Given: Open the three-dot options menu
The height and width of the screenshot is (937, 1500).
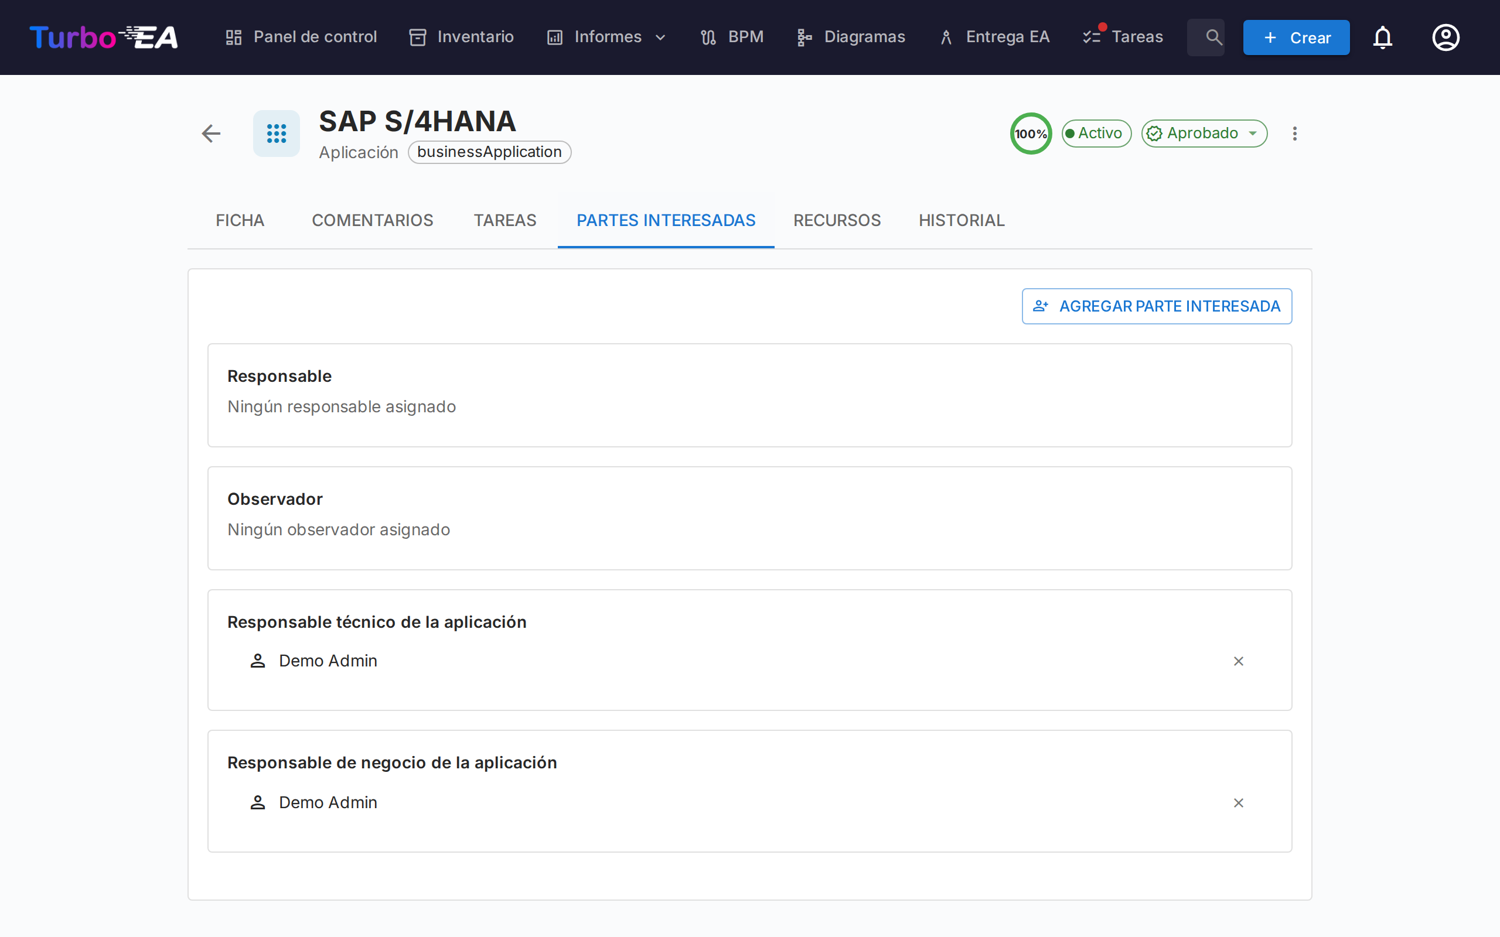Looking at the screenshot, I should (x=1294, y=134).
